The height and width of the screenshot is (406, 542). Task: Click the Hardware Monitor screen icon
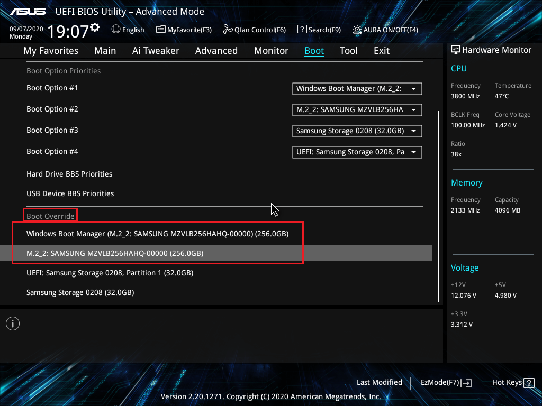(456, 50)
